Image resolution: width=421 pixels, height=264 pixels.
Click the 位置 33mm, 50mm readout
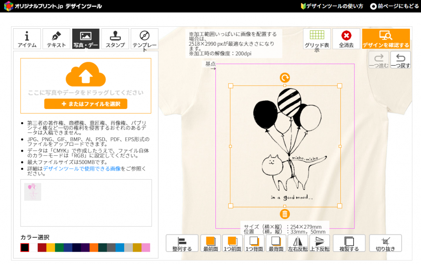tap(285, 232)
